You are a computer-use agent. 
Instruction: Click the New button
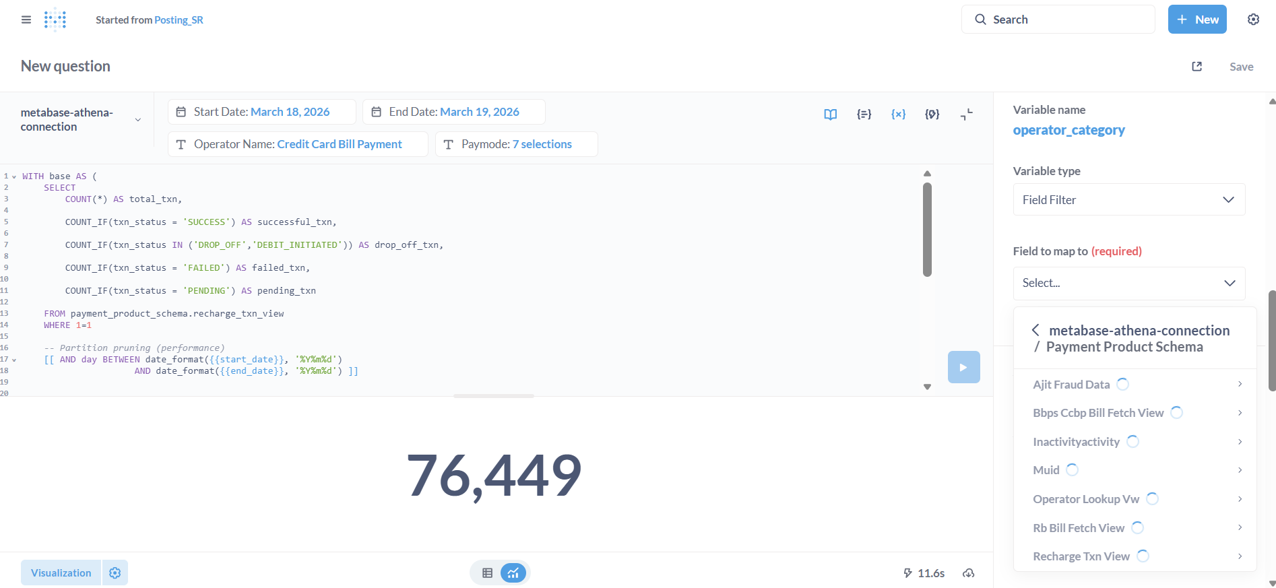pyautogui.click(x=1197, y=20)
